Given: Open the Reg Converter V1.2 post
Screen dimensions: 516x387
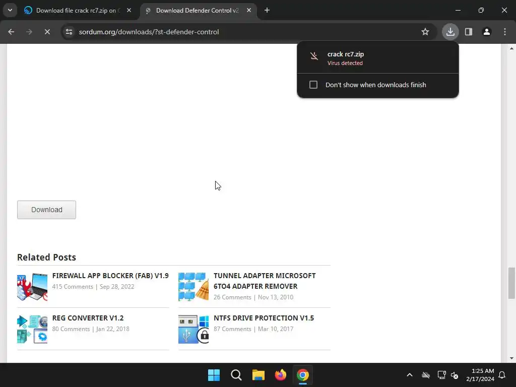Looking at the screenshot, I should click(88, 318).
